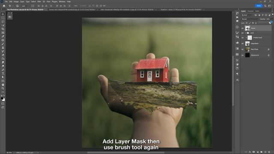Open the Paragraph panel icon in the dock
This screenshot has height=154, width=274.
[237, 74]
